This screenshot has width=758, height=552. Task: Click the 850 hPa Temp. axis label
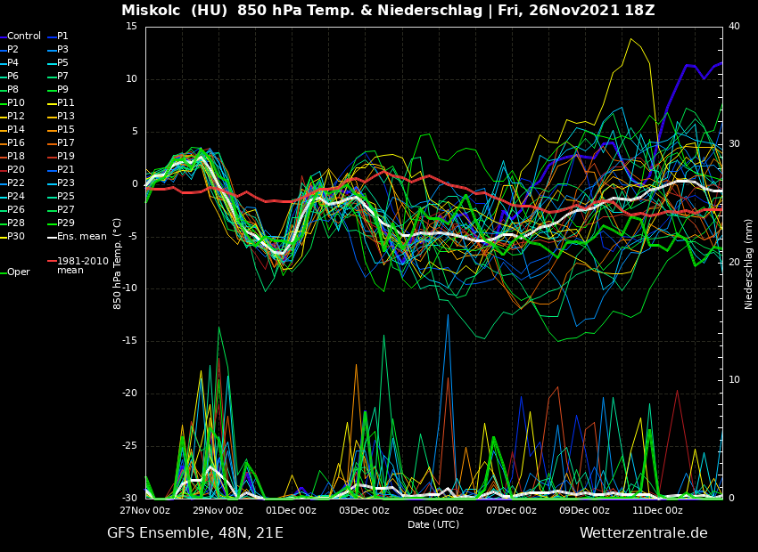click(118, 264)
